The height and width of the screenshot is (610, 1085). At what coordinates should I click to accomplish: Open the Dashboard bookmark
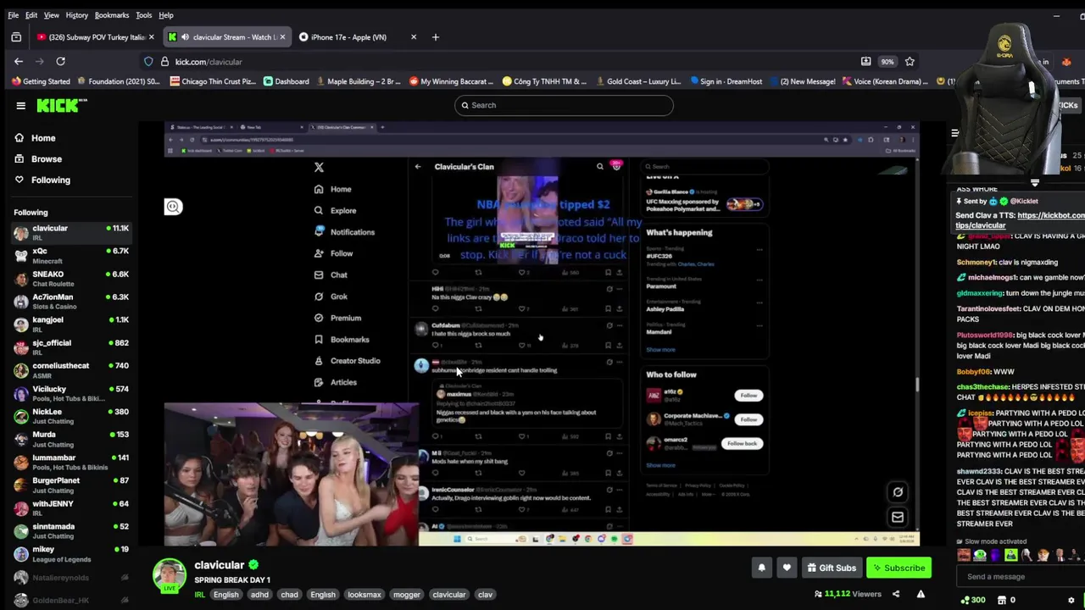pos(286,81)
